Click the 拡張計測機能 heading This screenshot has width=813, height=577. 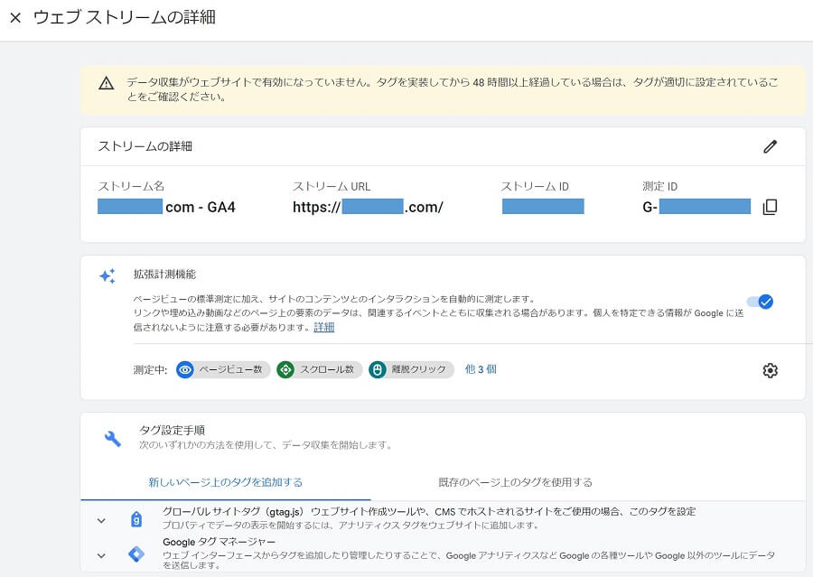(x=165, y=275)
